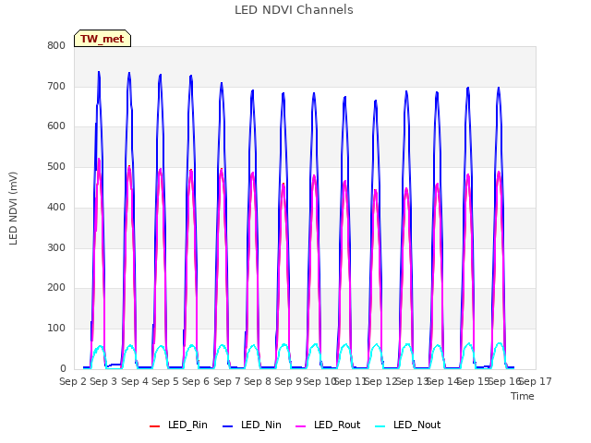591x443 pixels.
Task: Click the cyan LED_Nout legend swatch
Action: click(x=380, y=426)
